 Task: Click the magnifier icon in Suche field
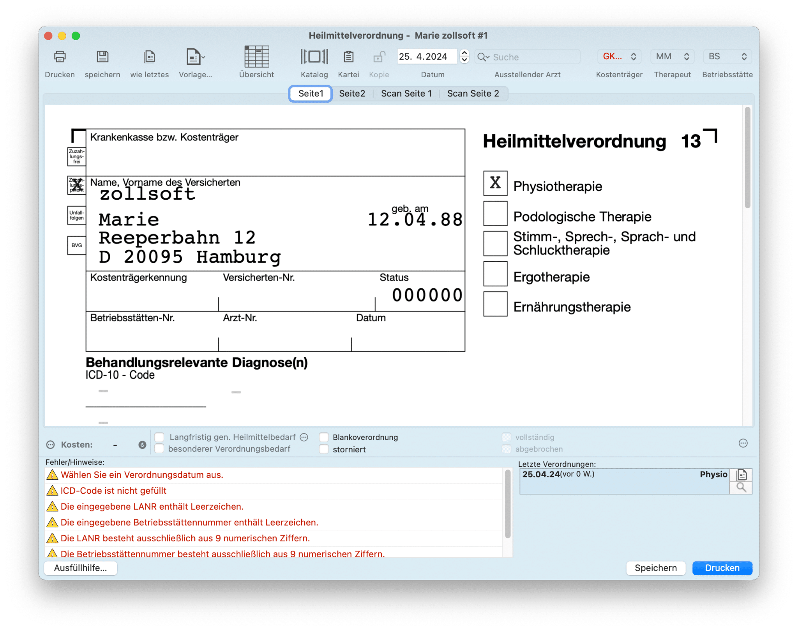point(483,57)
